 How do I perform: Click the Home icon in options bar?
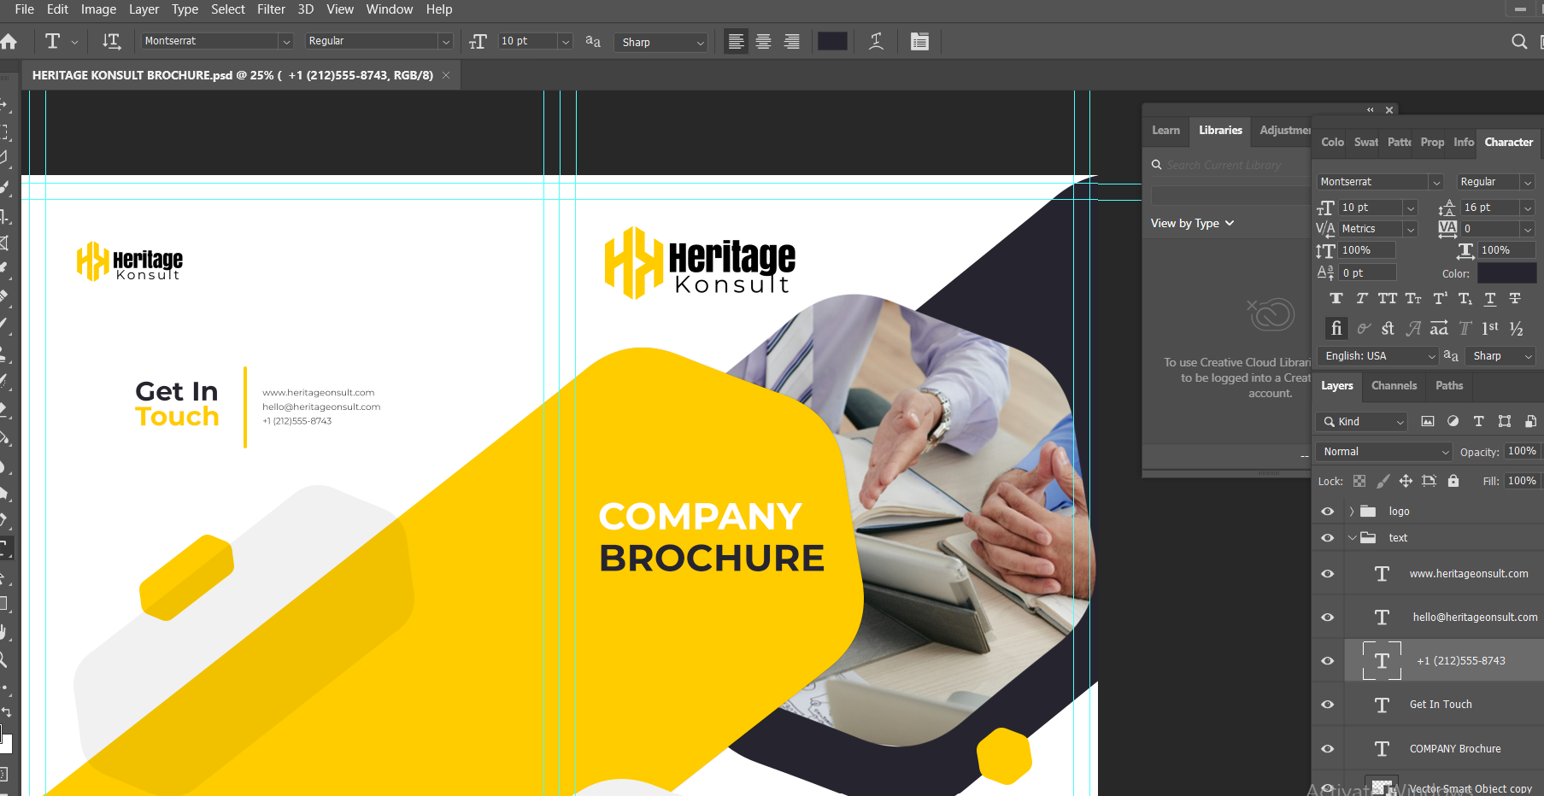tap(9, 42)
